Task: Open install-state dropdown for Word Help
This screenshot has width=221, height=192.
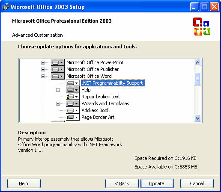Action: click(x=73, y=90)
